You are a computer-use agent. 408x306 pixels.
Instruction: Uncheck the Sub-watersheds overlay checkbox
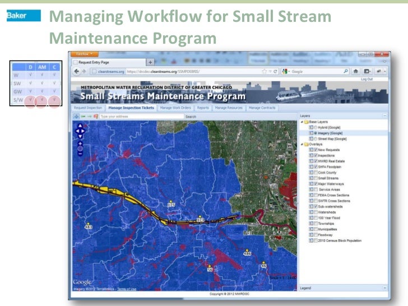click(316, 206)
